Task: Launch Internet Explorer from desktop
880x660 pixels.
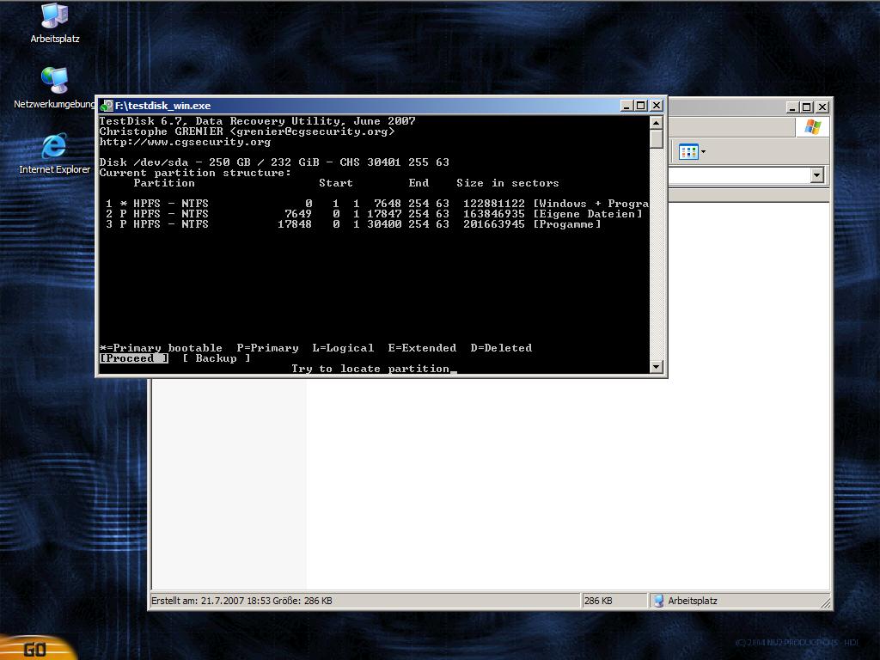Action: 54,153
